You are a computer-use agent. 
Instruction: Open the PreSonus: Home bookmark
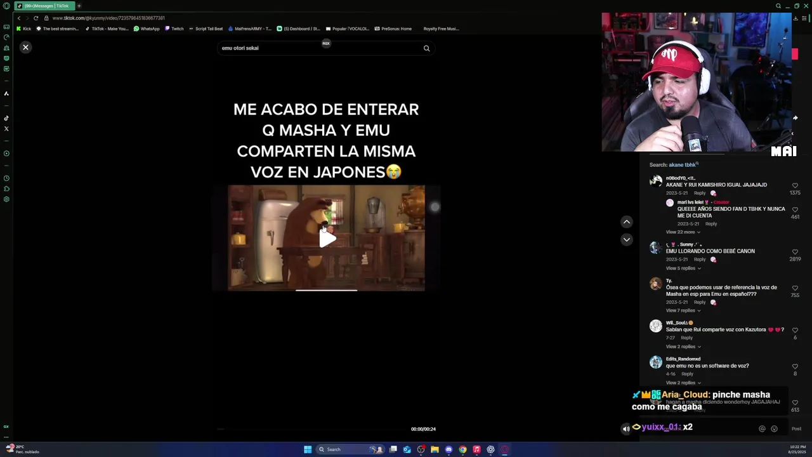coord(393,29)
